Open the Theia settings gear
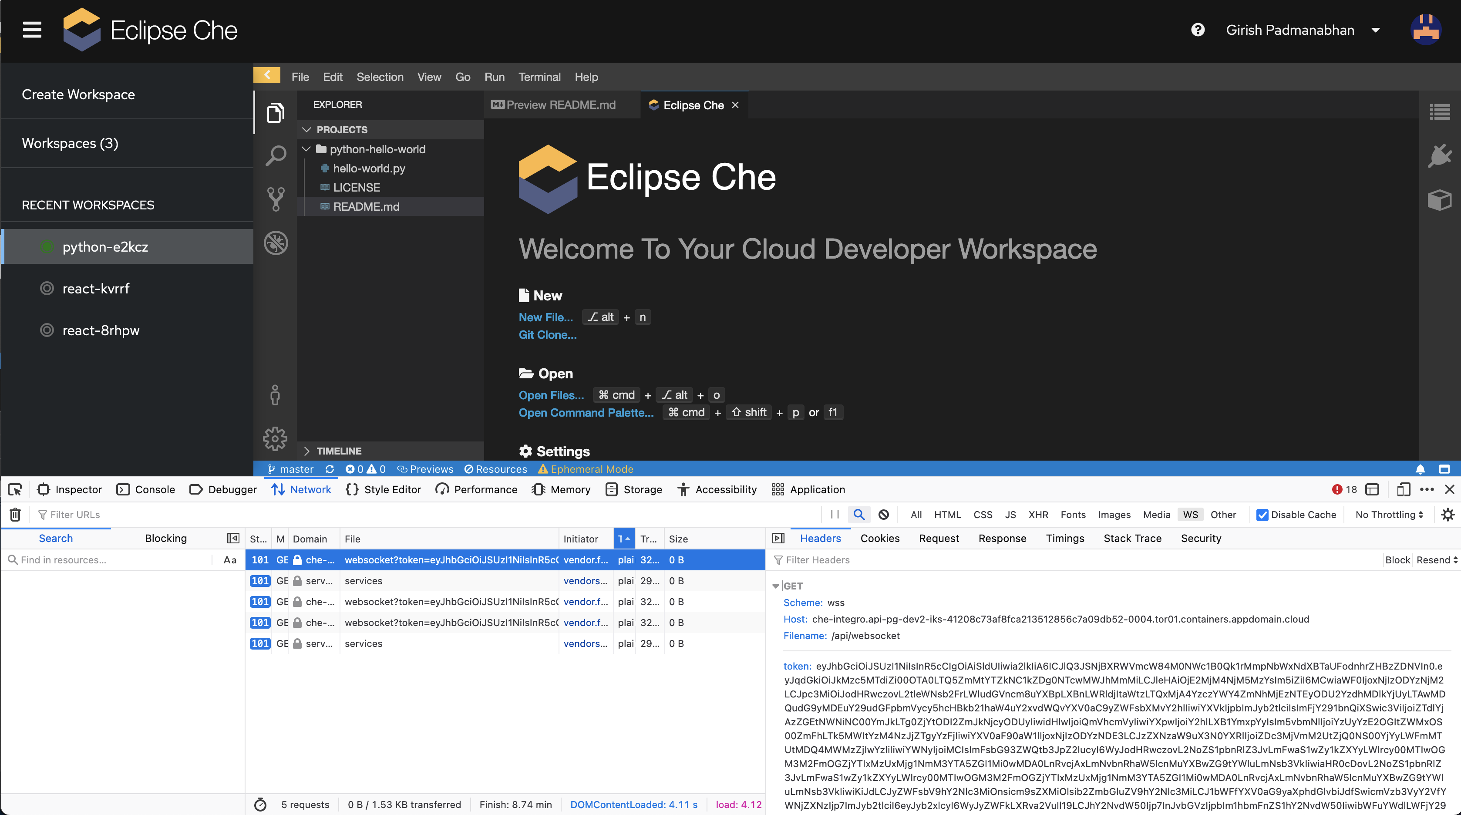 click(276, 438)
